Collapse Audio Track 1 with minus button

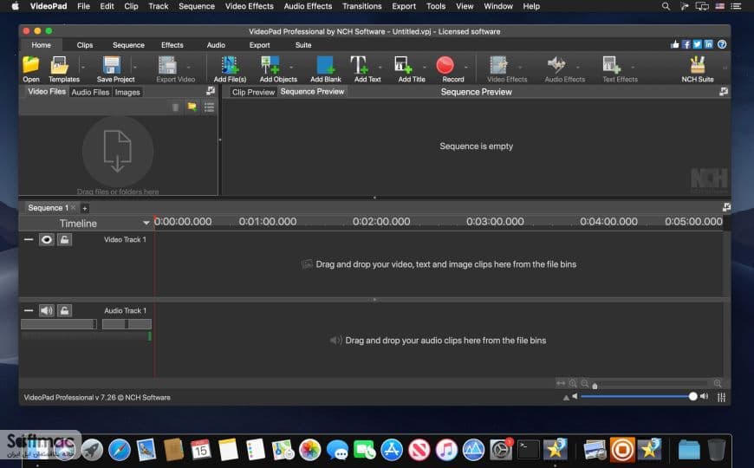(29, 311)
